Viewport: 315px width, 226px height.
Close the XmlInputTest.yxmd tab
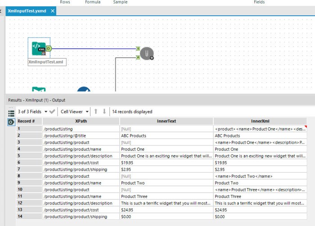pyautogui.click(x=52, y=11)
